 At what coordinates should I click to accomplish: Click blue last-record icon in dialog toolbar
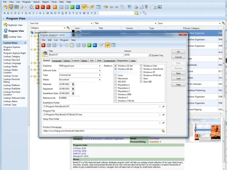tap(95, 45)
